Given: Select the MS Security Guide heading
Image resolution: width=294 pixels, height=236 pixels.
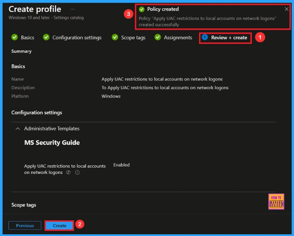Looking at the screenshot, I should (x=52, y=142).
